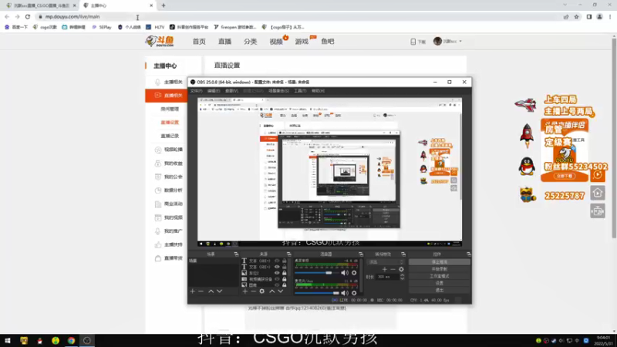The width and height of the screenshot is (617, 347).
Task: Mute the Mic/Aux speaker icon
Action: 345,293
